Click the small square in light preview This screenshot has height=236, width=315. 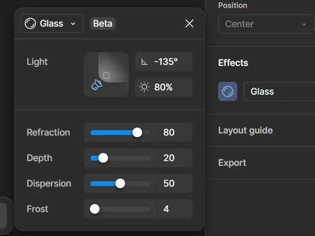(106, 75)
